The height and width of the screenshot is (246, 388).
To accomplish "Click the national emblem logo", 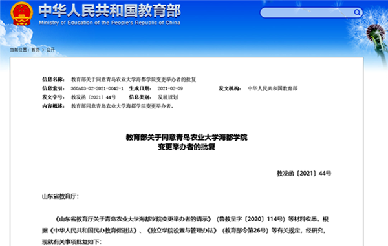I will (x=21, y=14).
